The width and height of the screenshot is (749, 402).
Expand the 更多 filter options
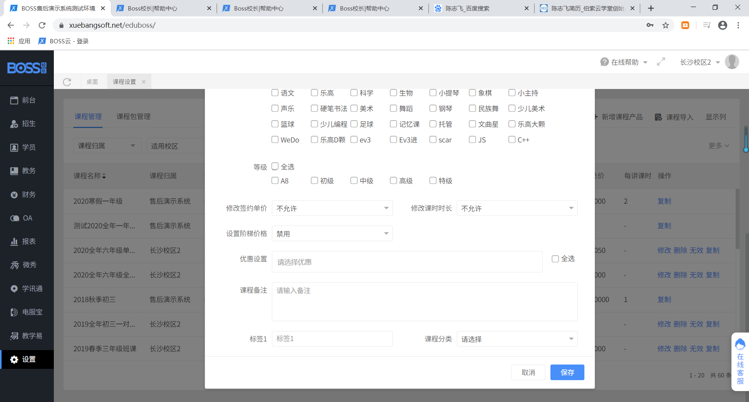(x=719, y=146)
